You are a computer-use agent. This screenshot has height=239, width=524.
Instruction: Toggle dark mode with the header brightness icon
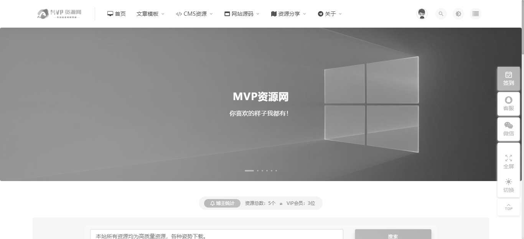[458, 14]
